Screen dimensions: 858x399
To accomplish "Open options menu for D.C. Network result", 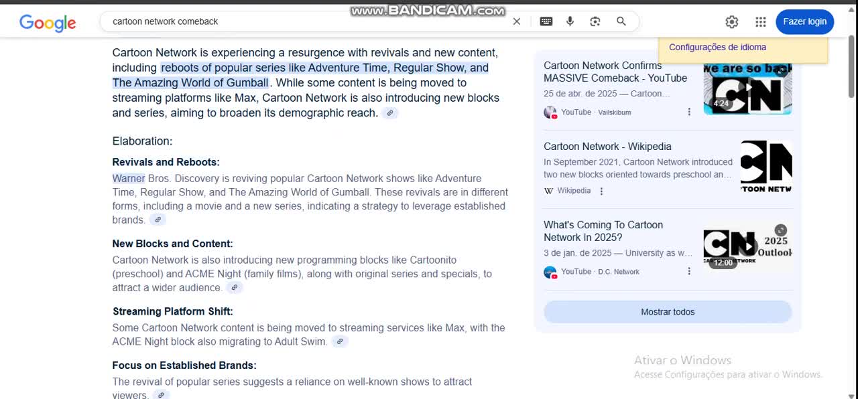I will [x=689, y=272].
